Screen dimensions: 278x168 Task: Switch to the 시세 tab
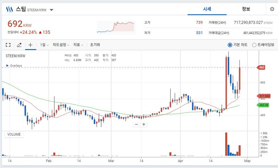pos(207,9)
